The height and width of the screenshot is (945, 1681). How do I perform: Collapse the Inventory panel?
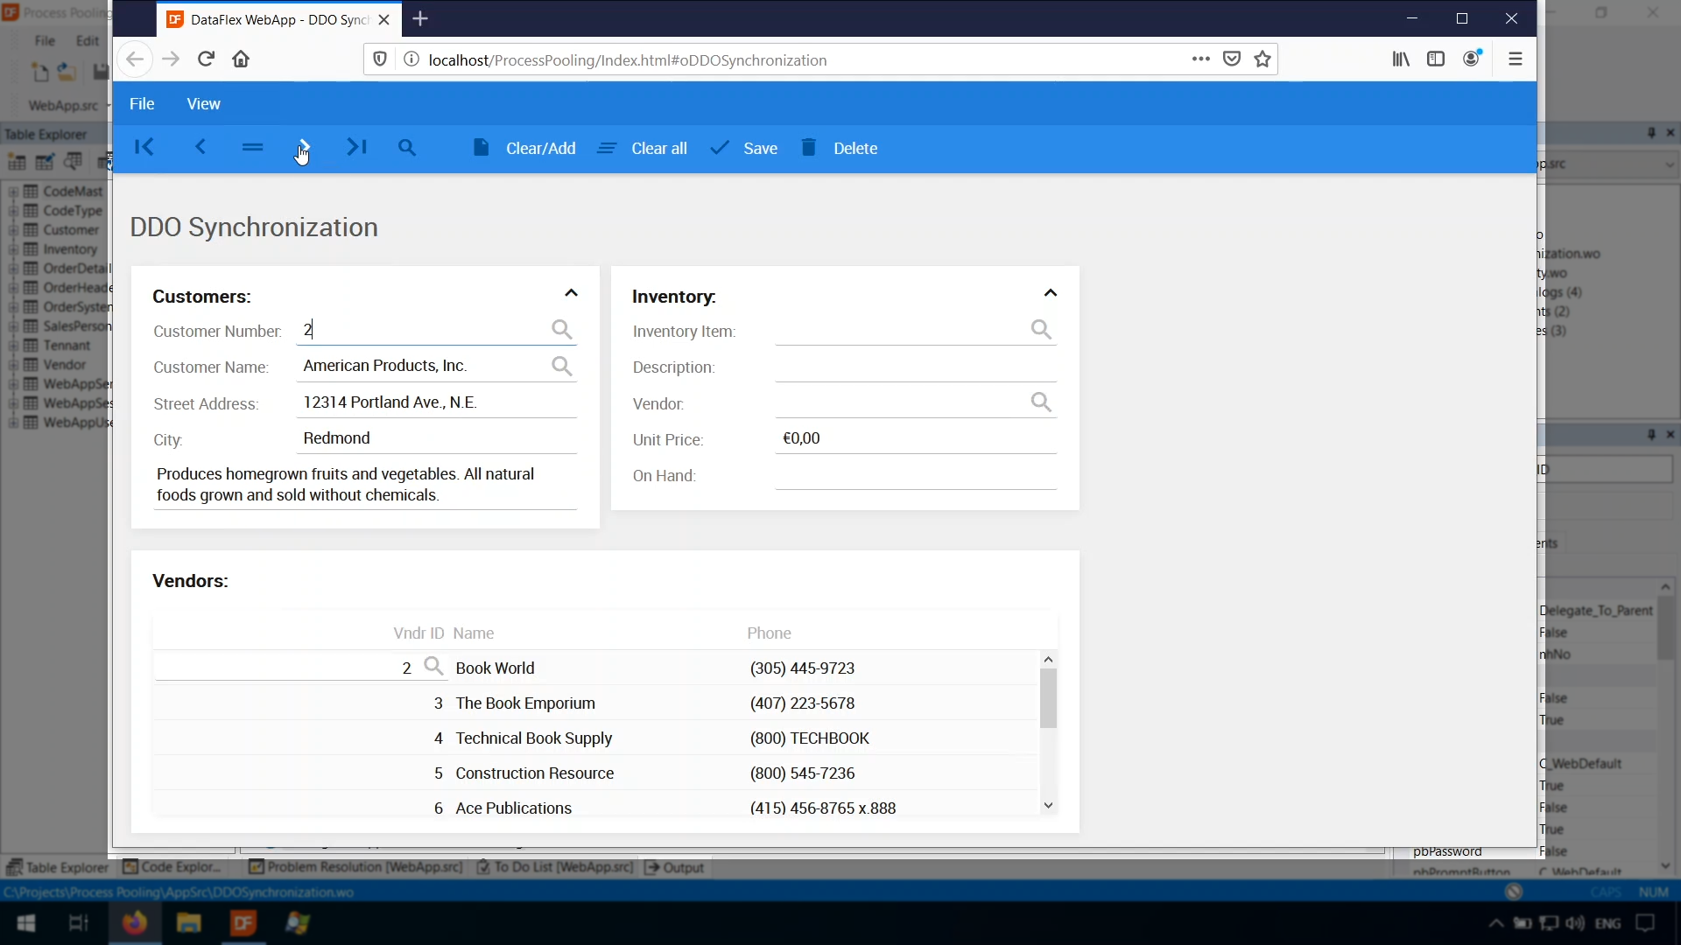click(1051, 293)
